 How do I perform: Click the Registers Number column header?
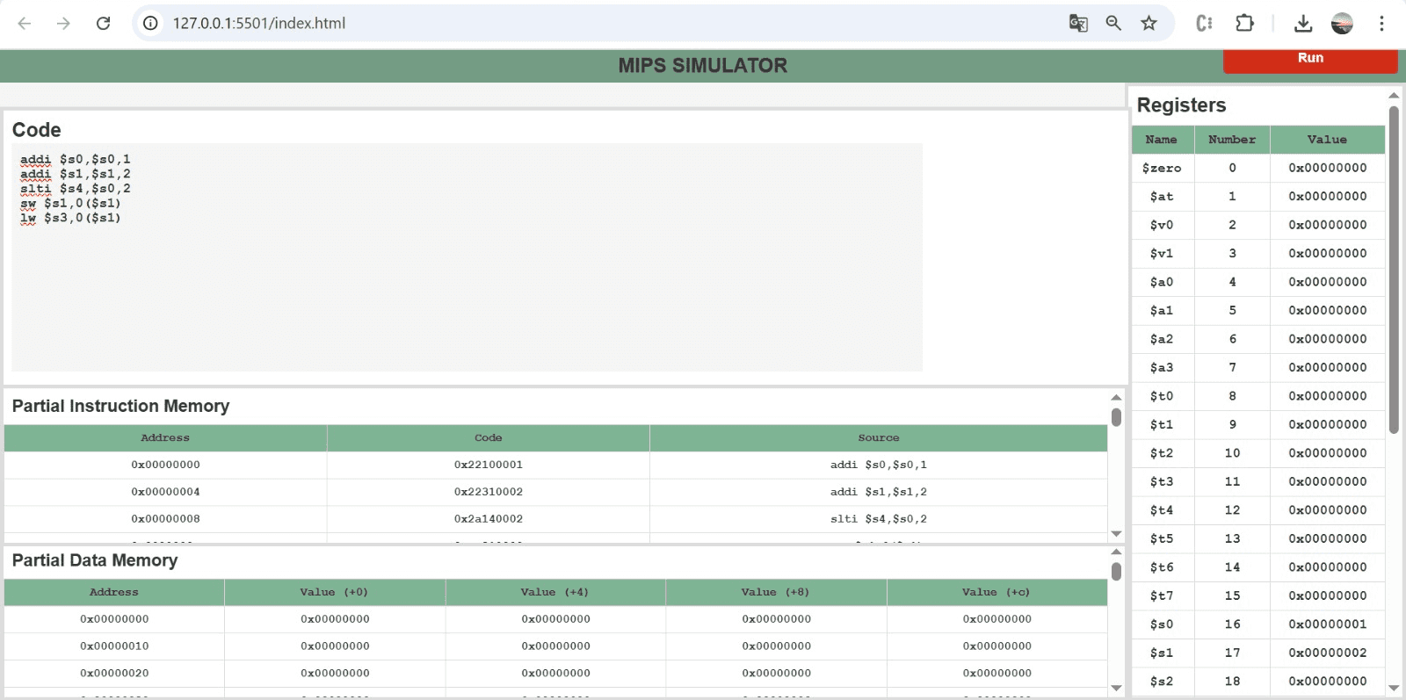(1232, 140)
